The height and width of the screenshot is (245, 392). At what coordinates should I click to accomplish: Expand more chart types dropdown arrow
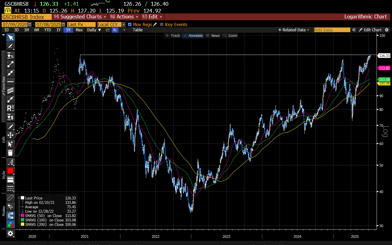point(124,30)
